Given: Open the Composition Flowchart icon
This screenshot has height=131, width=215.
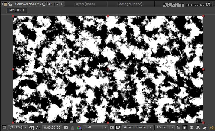Looking at the screenshot, I should coord(198,127).
